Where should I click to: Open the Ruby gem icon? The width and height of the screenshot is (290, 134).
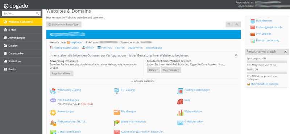pyautogui.click(x=180, y=101)
